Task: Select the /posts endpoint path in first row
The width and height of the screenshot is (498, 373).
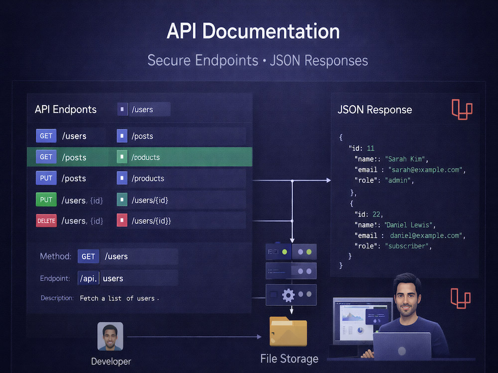Action: (x=142, y=136)
